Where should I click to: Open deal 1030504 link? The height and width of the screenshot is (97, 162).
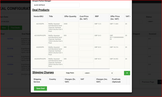pos(10,64)
